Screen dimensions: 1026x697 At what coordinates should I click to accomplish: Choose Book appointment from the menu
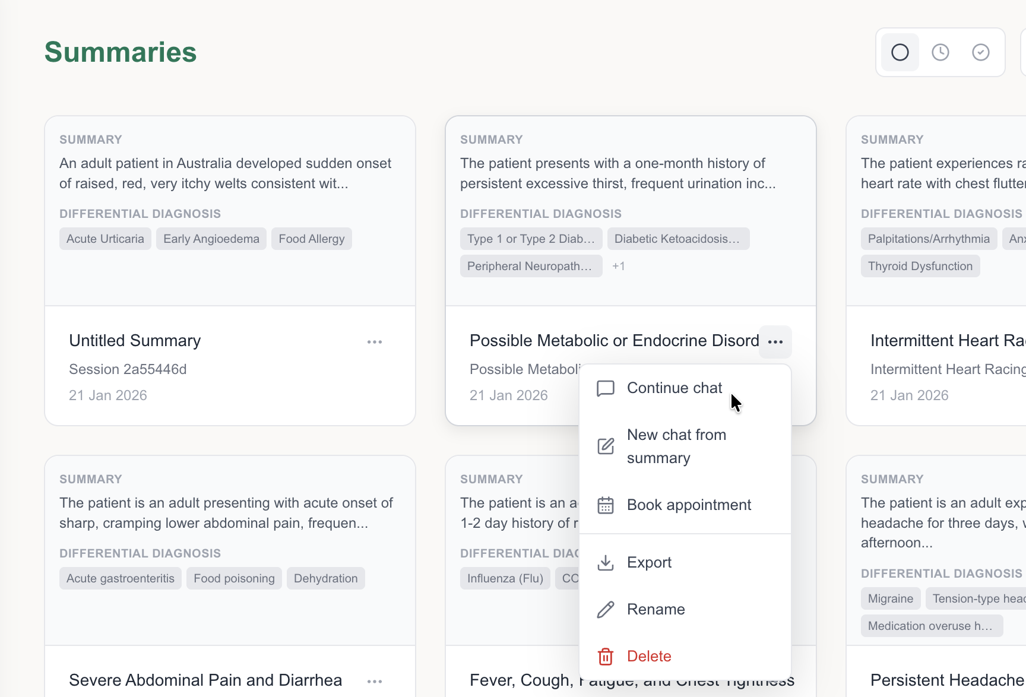point(689,505)
